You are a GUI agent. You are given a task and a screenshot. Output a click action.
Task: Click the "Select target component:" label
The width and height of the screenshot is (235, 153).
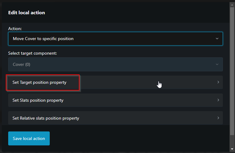pyautogui.click(x=32, y=53)
